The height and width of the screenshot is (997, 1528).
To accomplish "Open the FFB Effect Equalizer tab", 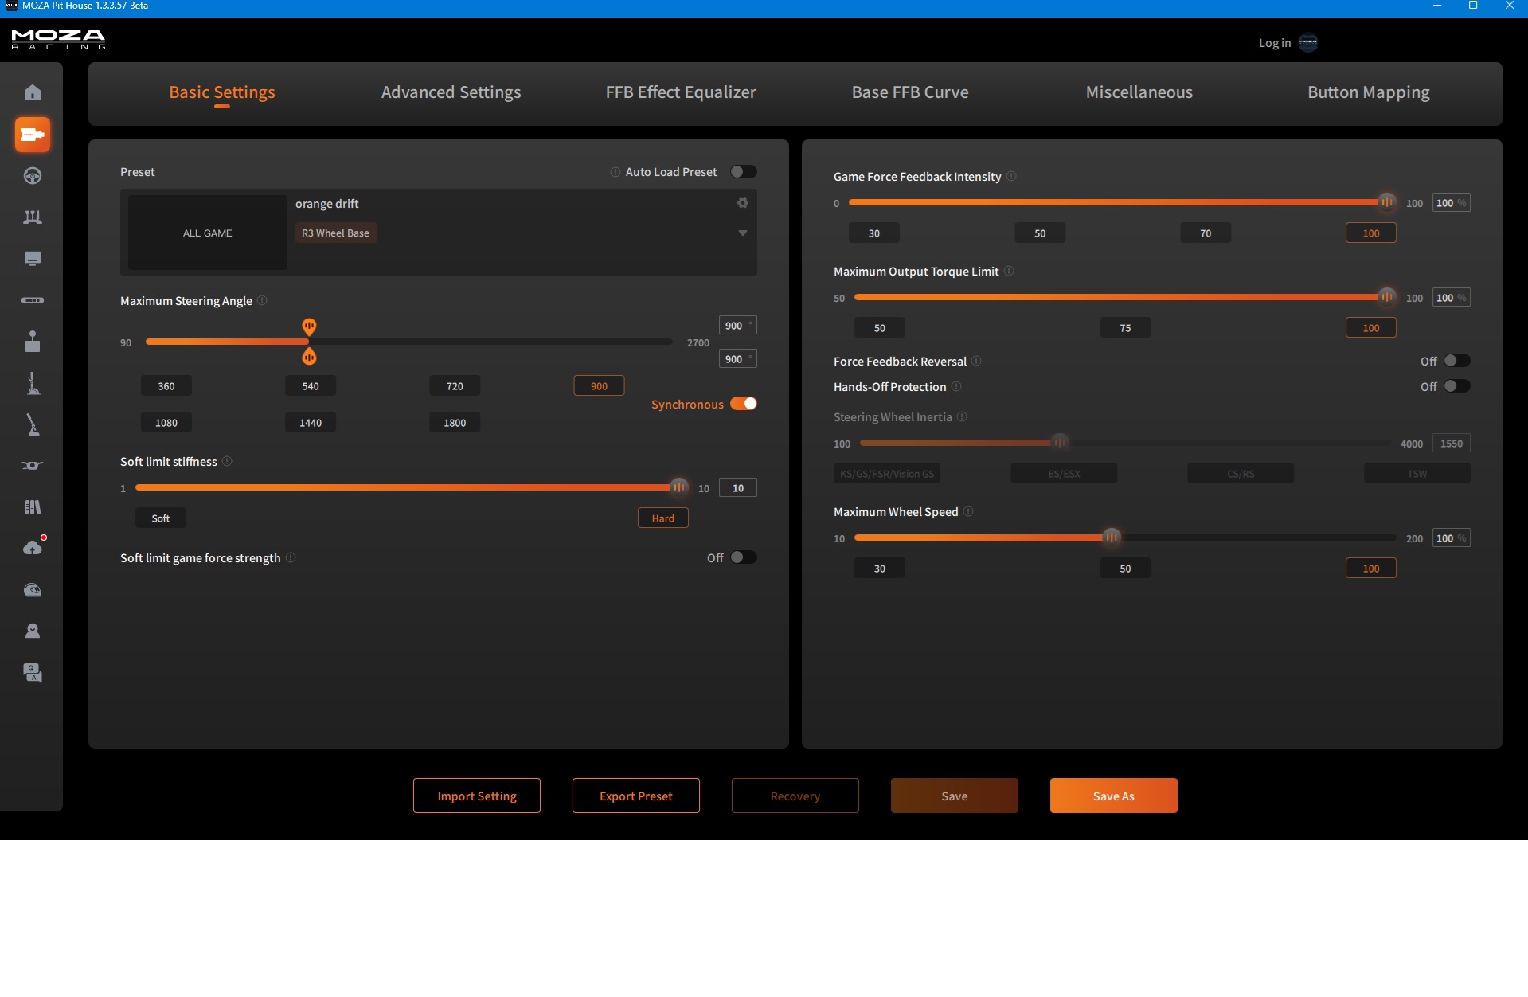I will (x=681, y=92).
